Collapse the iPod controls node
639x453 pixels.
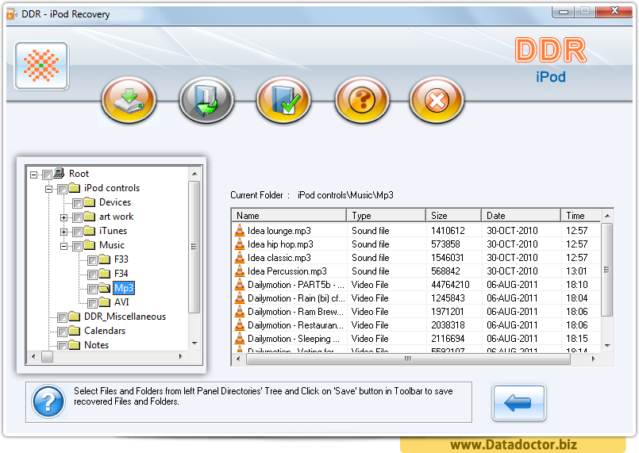(49, 189)
